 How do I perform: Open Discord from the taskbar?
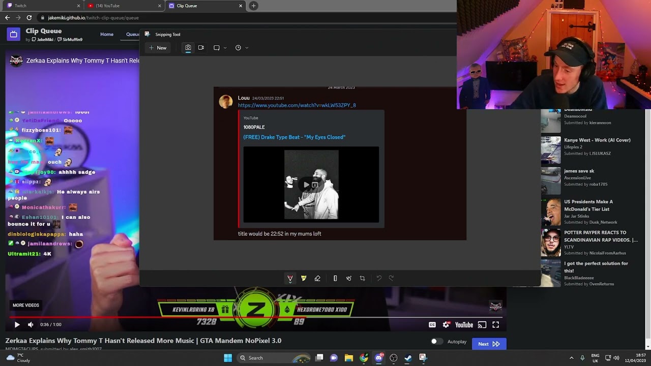379,358
